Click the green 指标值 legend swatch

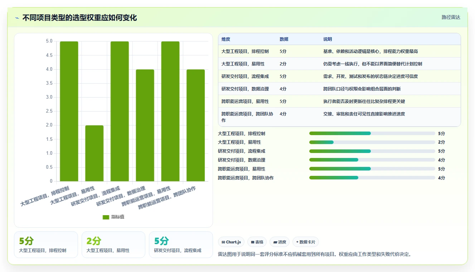pos(106,217)
